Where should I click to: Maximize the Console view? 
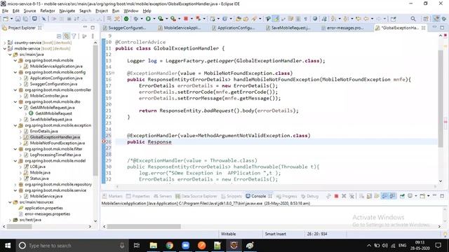click(x=442, y=196)
